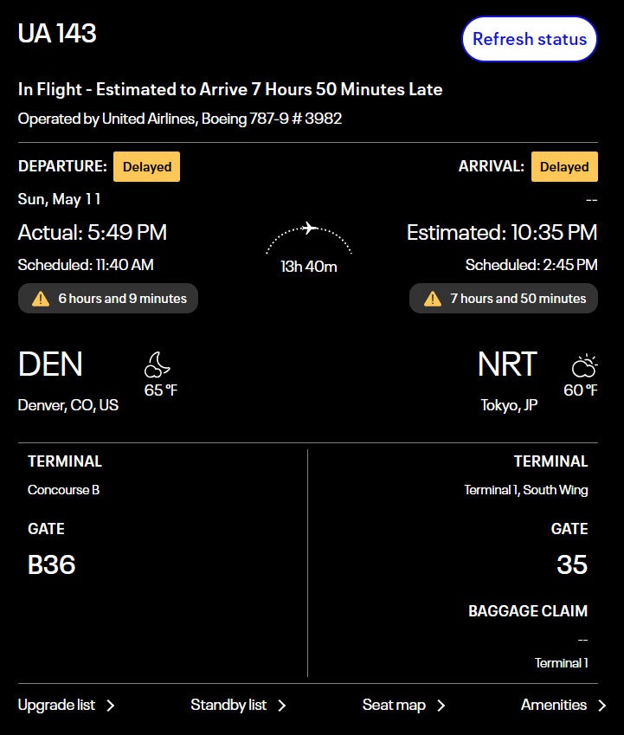Click the arrival Delayed status badge
This screenshot has height=735, width=624.
[564, 167]
